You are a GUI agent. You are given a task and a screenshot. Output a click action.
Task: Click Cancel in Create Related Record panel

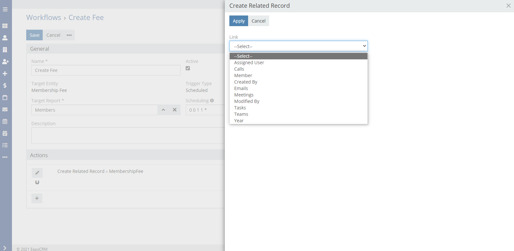pos(258,21)
